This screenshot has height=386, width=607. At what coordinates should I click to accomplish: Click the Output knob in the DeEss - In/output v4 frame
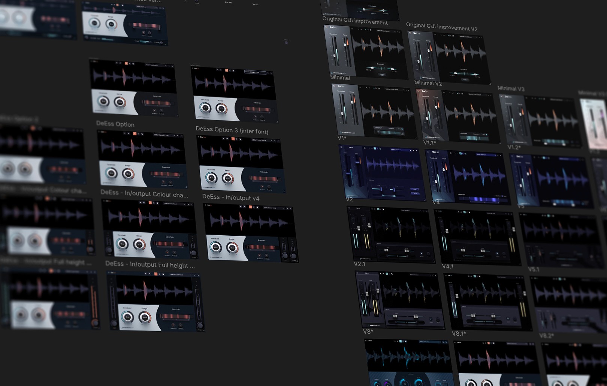[293, 256]
